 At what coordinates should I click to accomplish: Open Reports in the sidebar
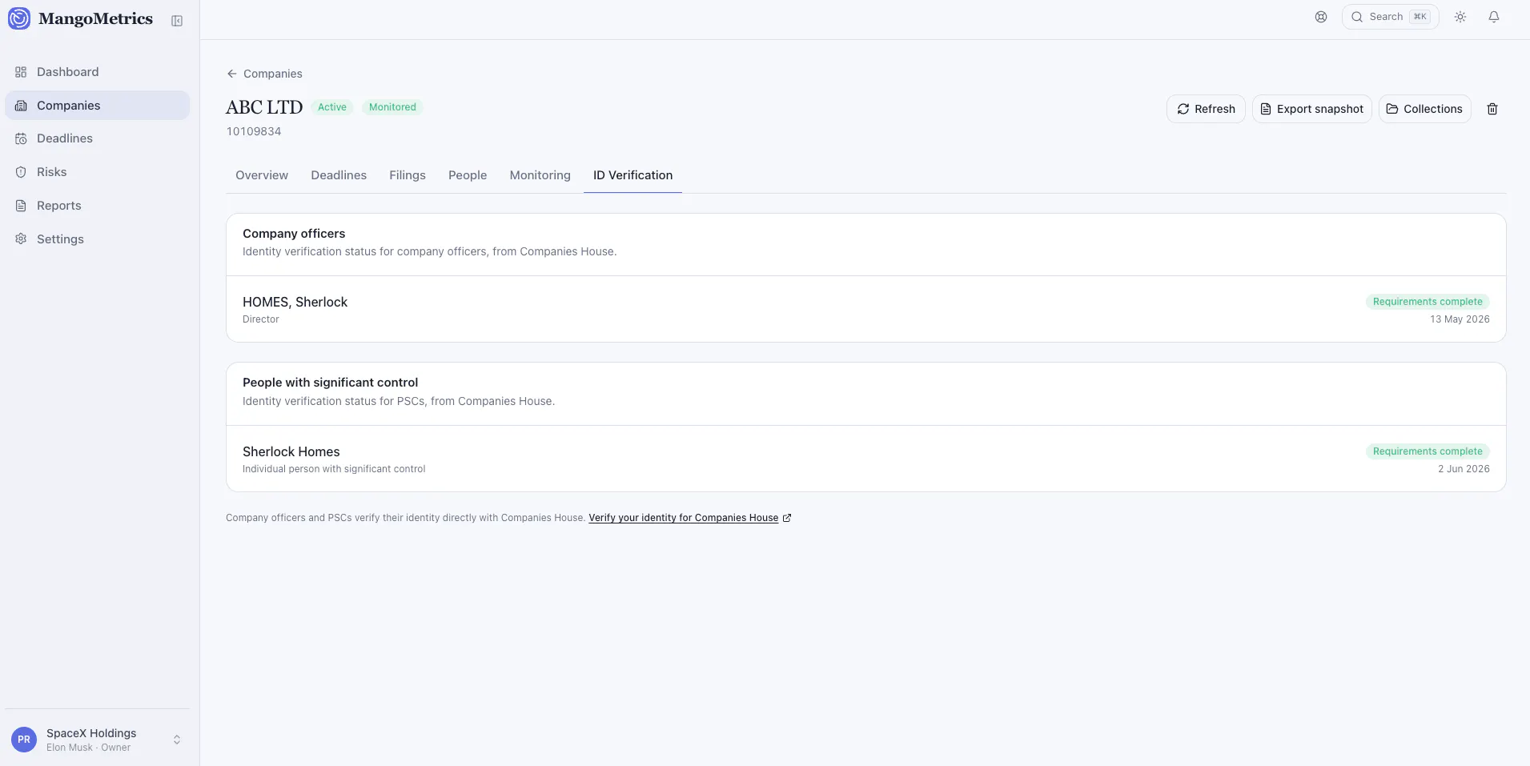(97, 206)
